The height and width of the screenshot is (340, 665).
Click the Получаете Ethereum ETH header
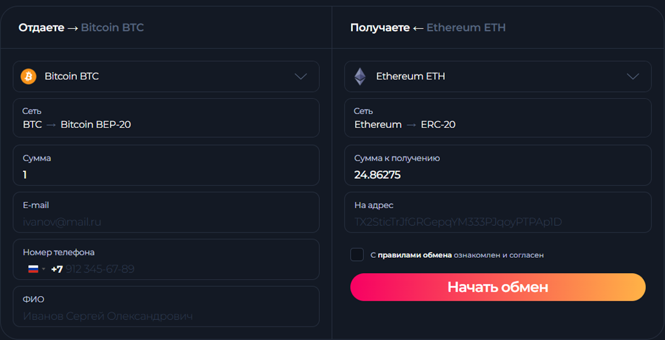(x=428, y=28)
